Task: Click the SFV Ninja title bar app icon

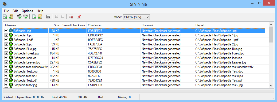Action: [x=5, y=4]
